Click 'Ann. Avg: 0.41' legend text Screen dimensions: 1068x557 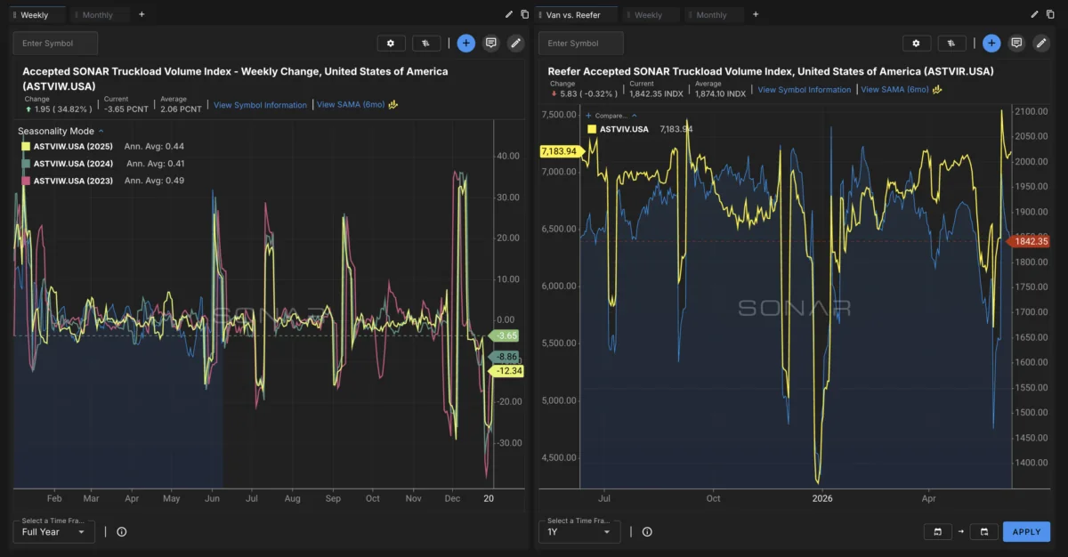(156, 164)
